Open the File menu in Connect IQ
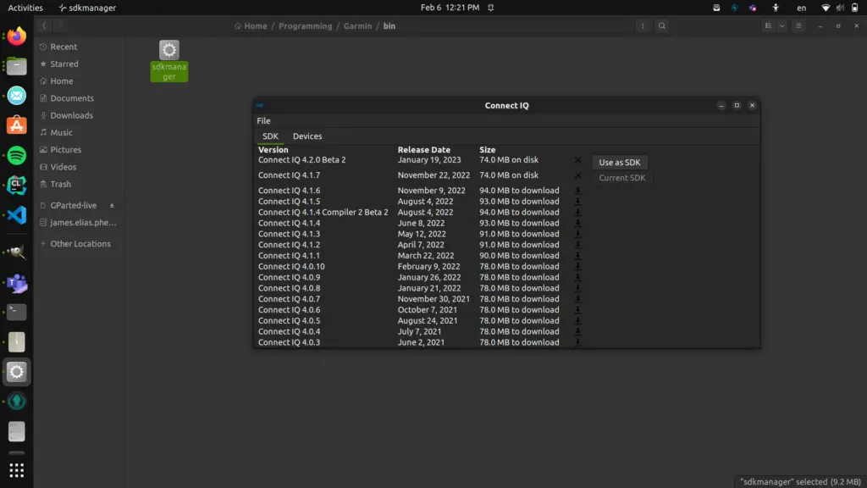867x488 pixels. point(263,120)
